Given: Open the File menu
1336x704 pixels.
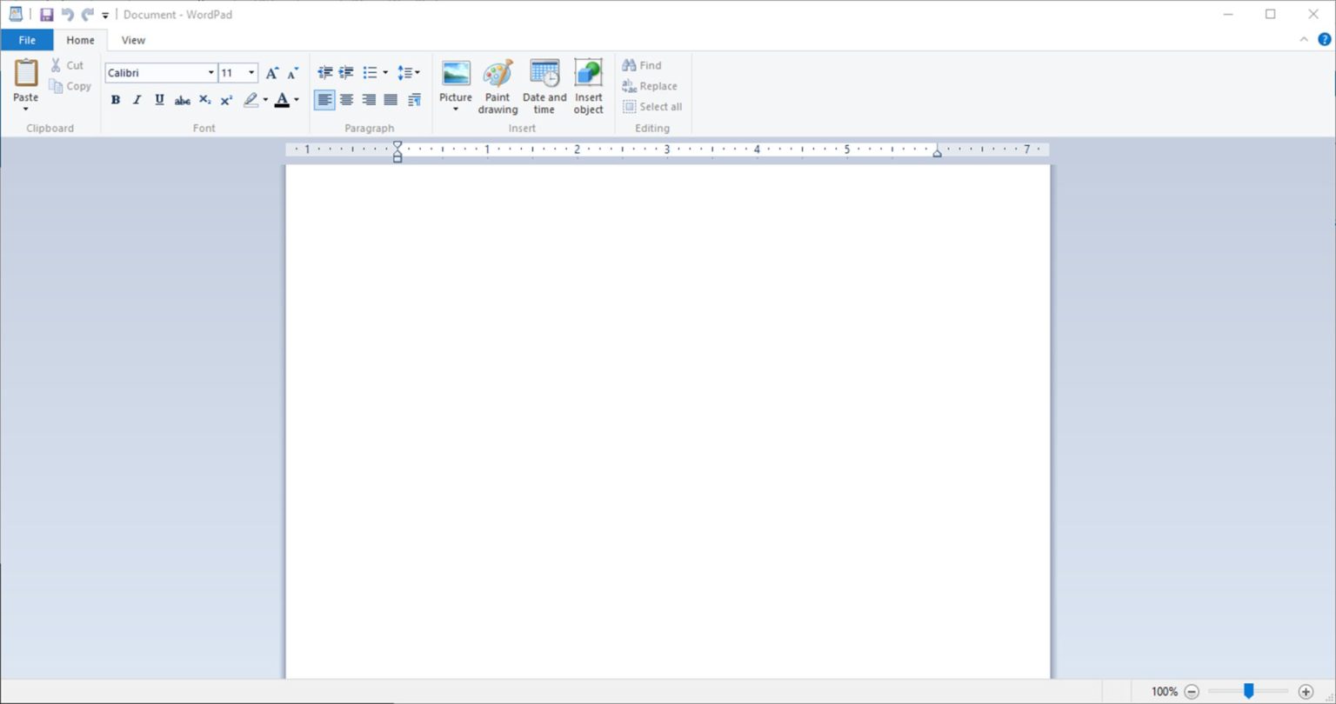Looking at the screenshot, I should coord(27,40).
